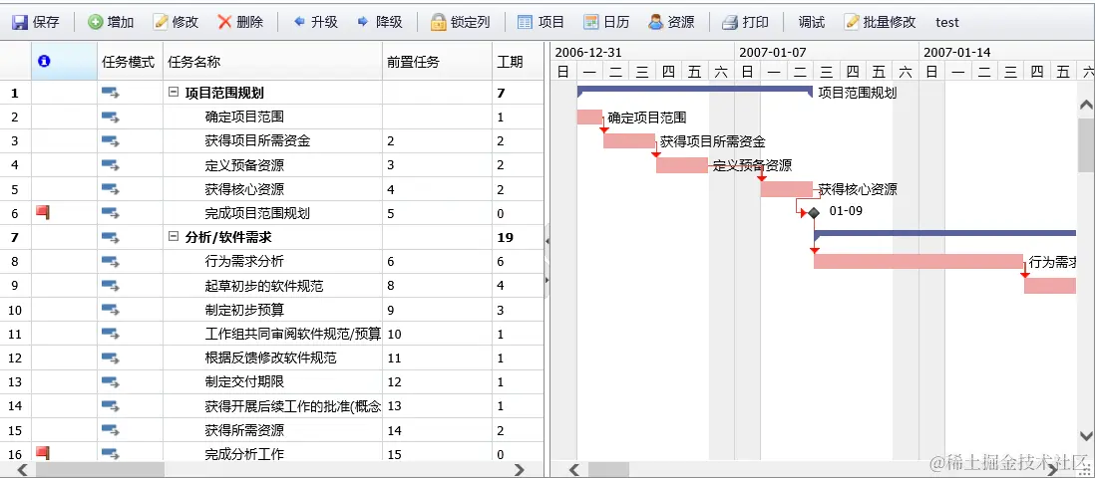
Task: Click the 获得核心资源 Gantt bar
Action: tap(787, 189)
